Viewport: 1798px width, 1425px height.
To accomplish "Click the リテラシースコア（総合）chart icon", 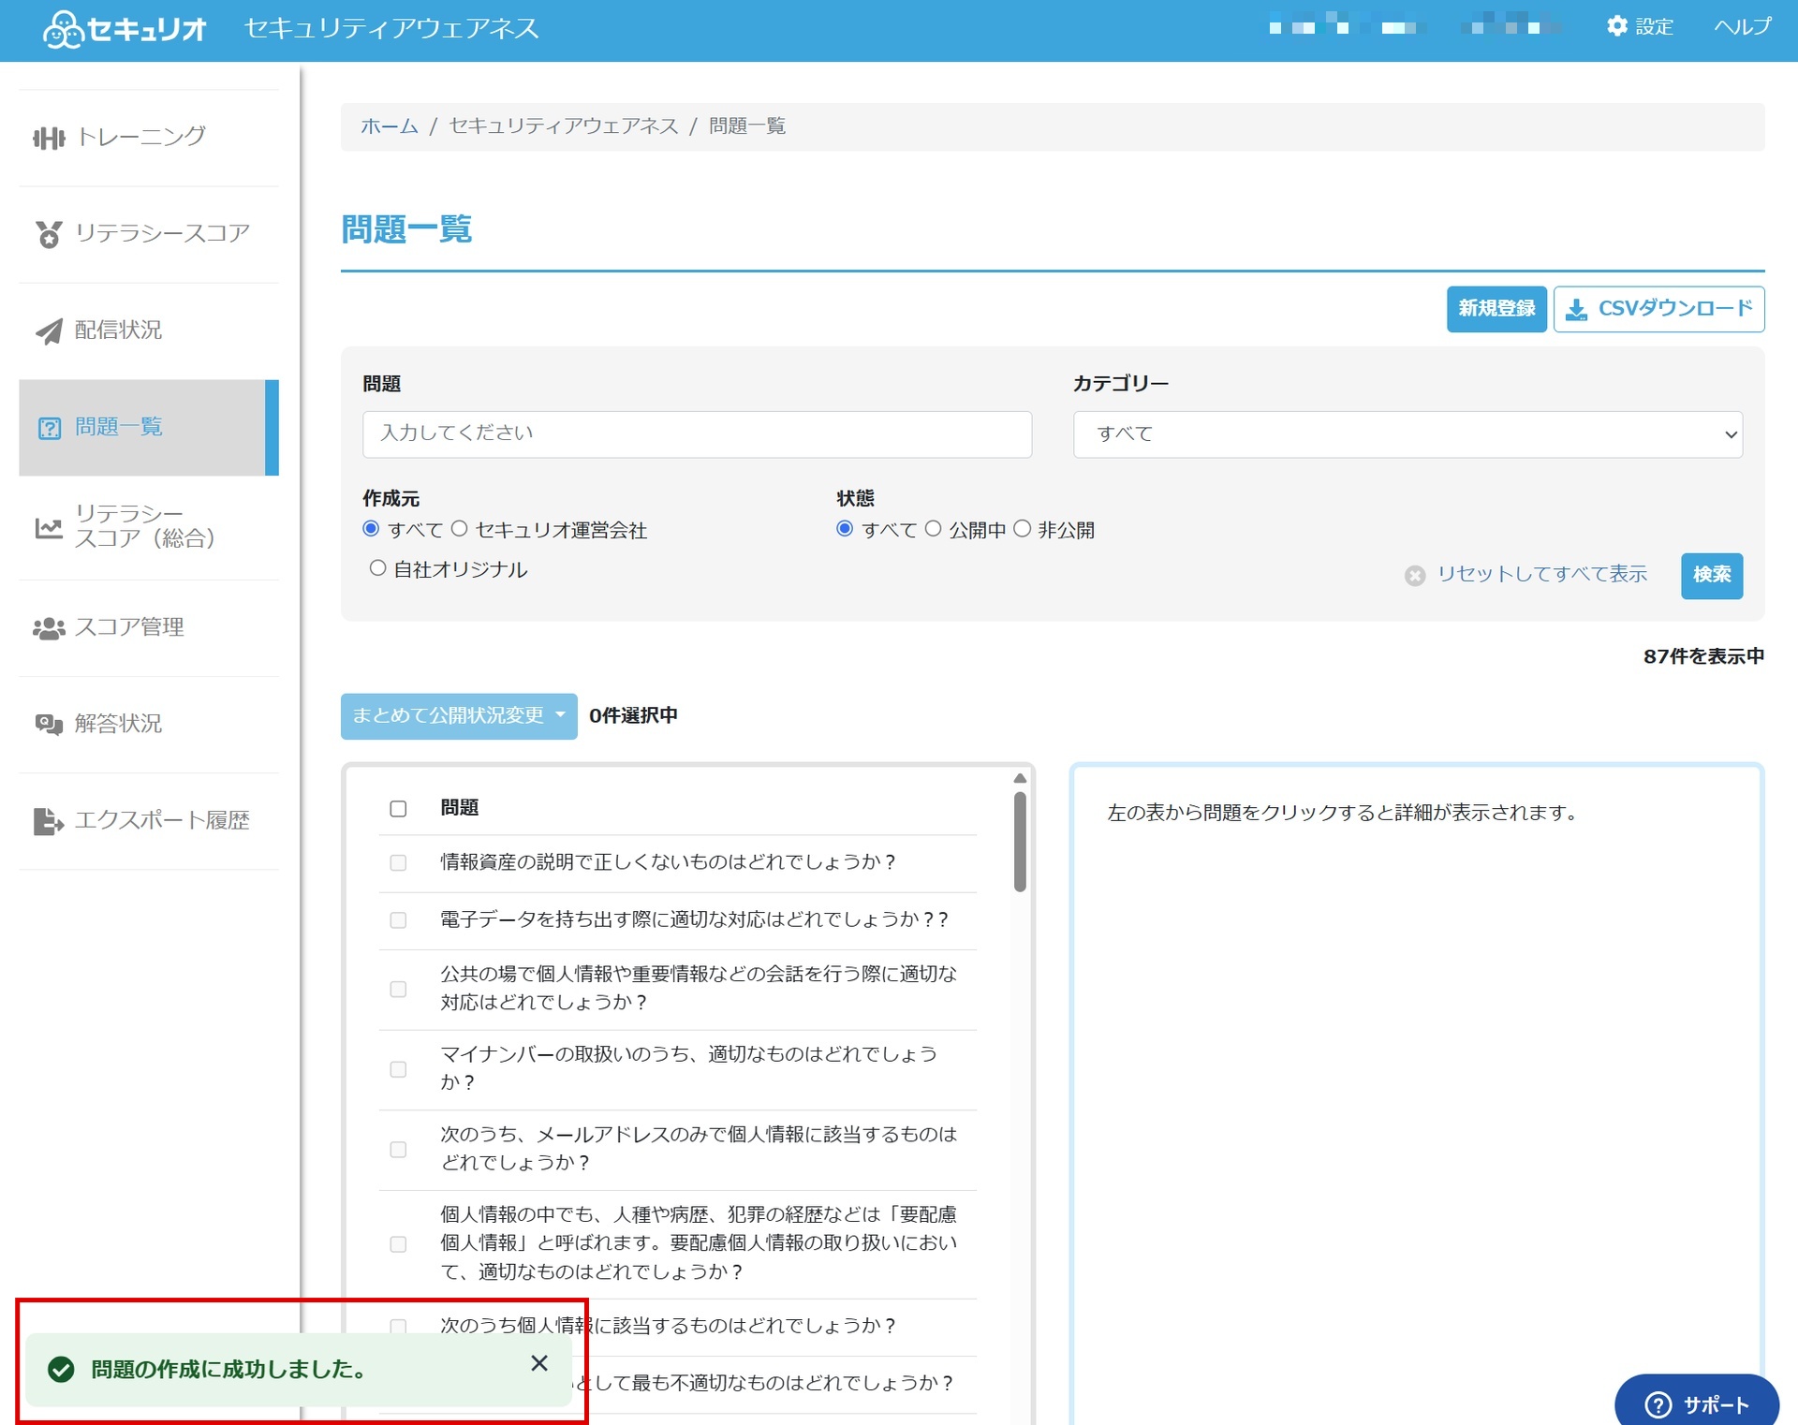I will pos(49,527).
